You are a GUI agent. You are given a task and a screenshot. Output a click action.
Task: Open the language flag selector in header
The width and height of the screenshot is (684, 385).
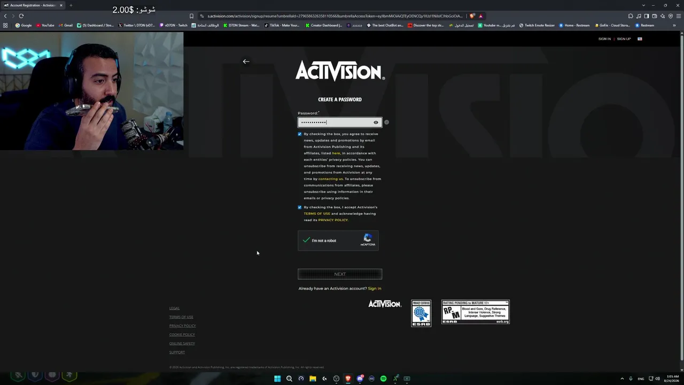point(640,39)
